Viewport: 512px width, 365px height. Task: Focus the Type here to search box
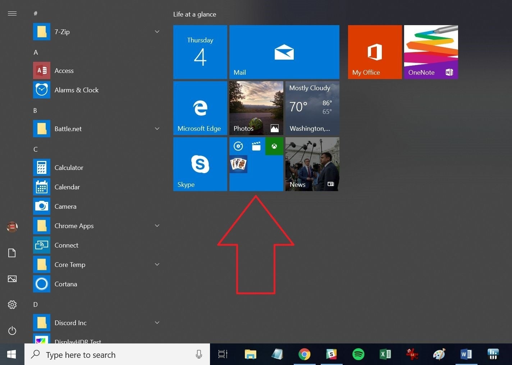click(x=117, y=355)
